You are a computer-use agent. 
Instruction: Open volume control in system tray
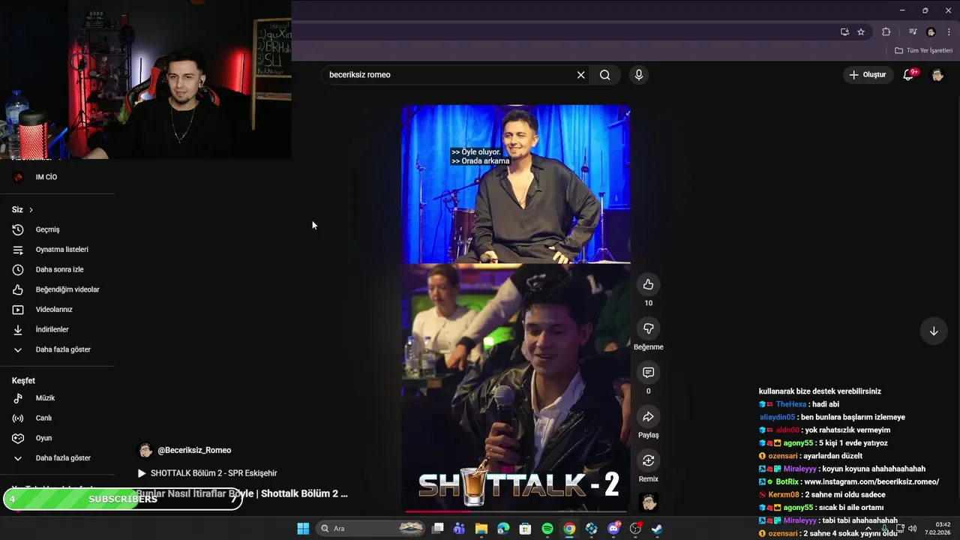(913, 529)
